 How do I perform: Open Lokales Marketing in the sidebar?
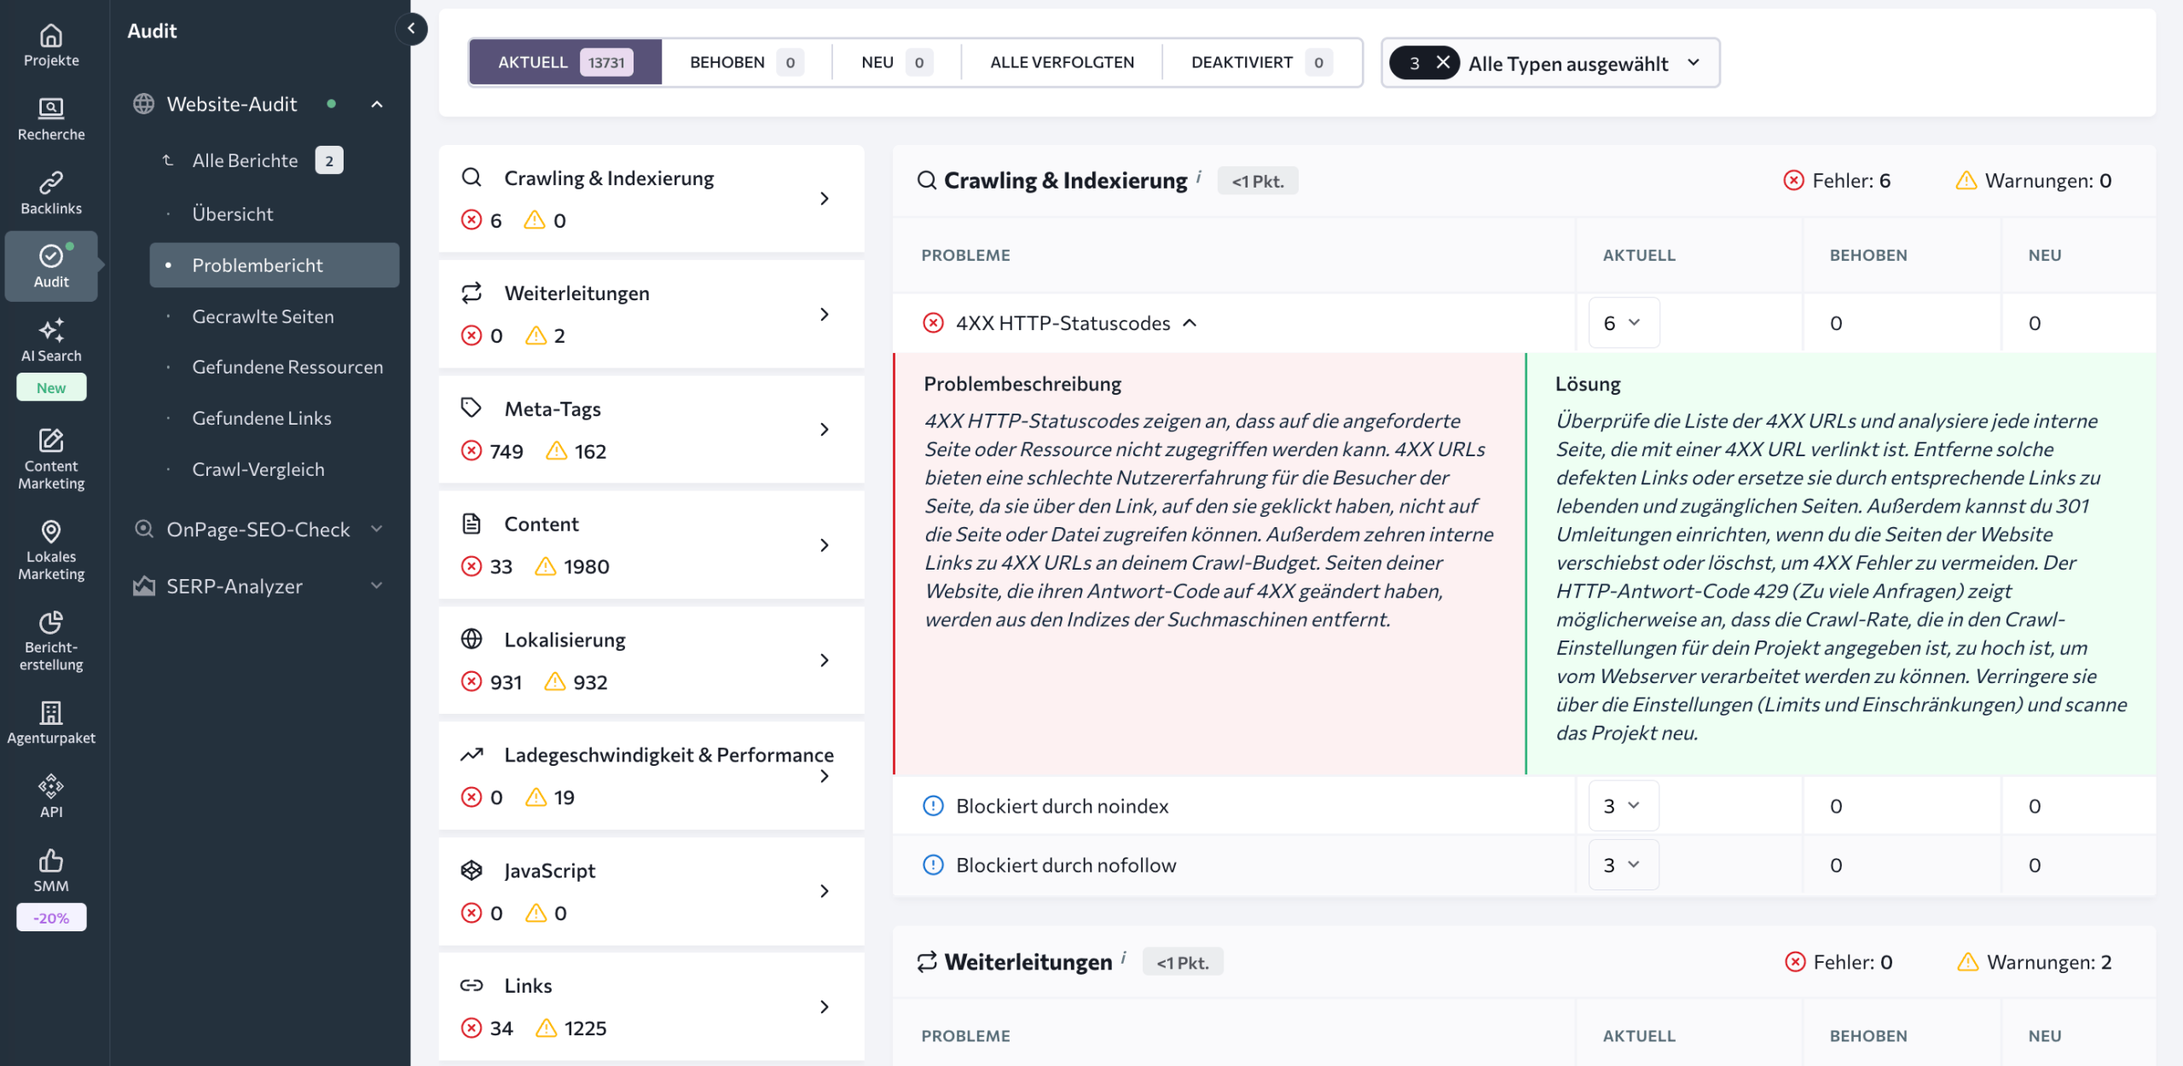pos(51,550)
